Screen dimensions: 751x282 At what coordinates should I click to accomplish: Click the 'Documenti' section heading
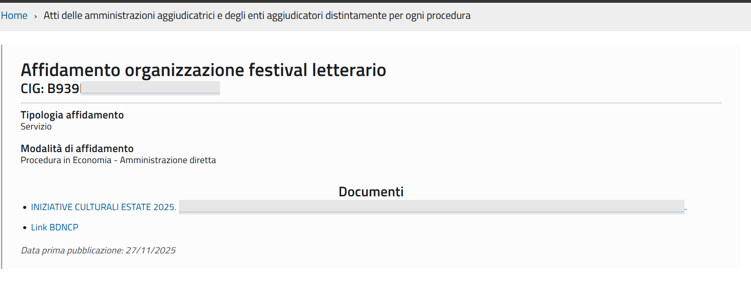click(x=371, y=192)
